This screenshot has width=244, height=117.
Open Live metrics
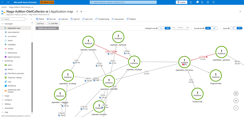click(x=12, y=37)
